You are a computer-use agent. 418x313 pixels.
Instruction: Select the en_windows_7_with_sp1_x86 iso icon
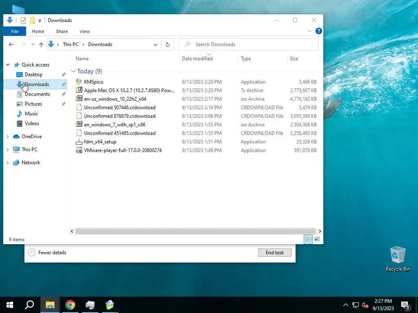point(79,124)
